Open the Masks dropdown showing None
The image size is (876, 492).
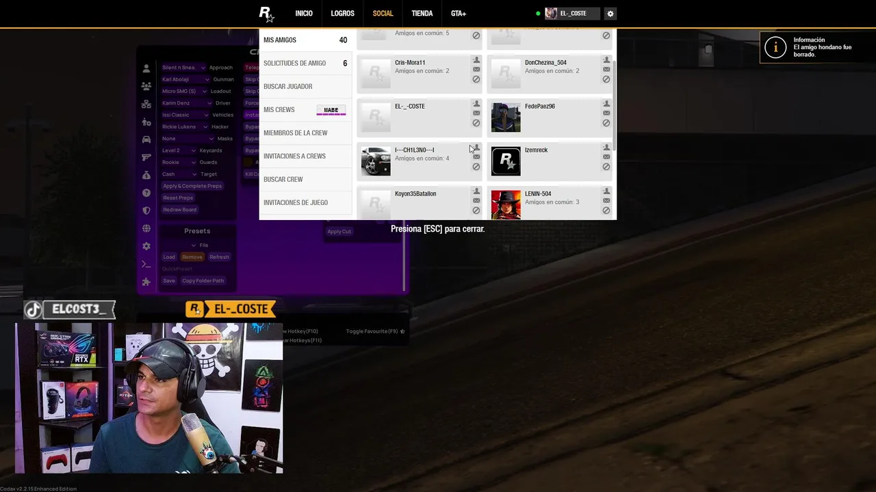tap(187, 139)
